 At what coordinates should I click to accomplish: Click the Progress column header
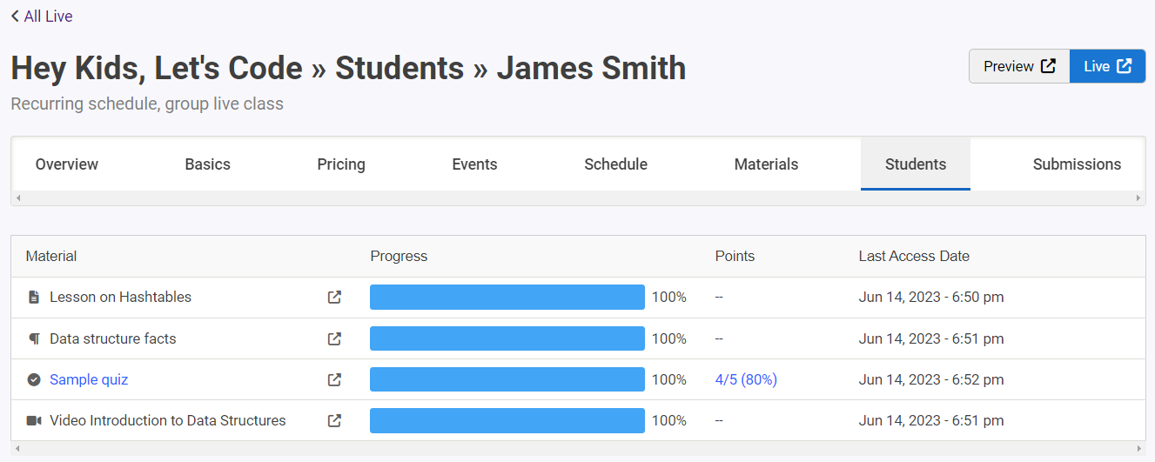click(x=399, y=256)
